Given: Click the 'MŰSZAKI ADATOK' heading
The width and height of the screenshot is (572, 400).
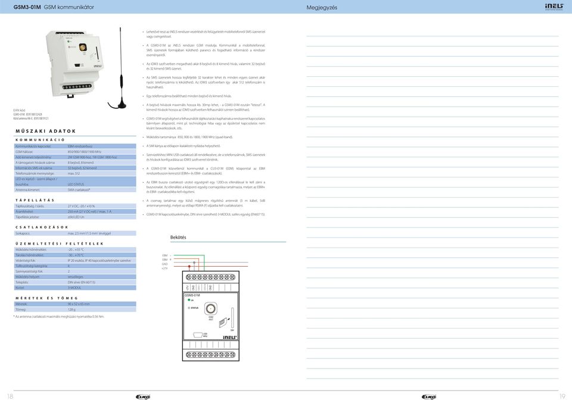Looking at the screenshot, I should point(46,131).
